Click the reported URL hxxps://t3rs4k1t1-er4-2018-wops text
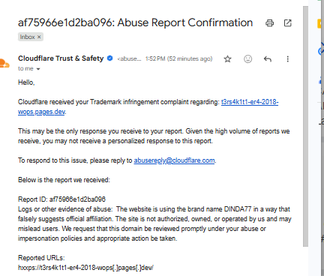 85,268
